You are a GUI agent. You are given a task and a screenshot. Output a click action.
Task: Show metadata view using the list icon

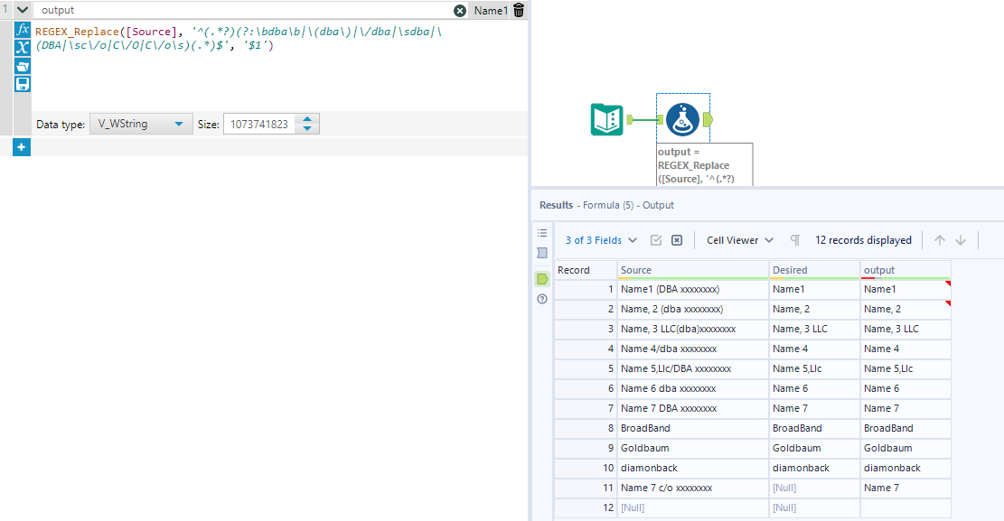541,232
